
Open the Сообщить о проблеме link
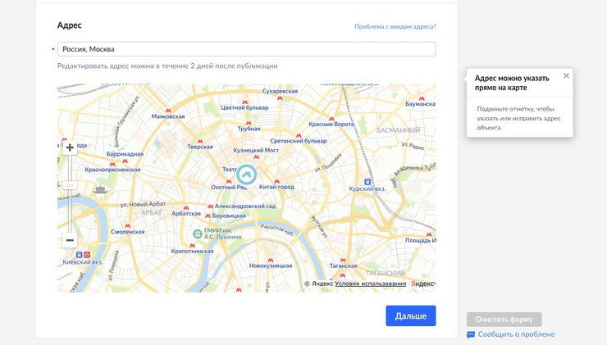(x=515, y=334)
